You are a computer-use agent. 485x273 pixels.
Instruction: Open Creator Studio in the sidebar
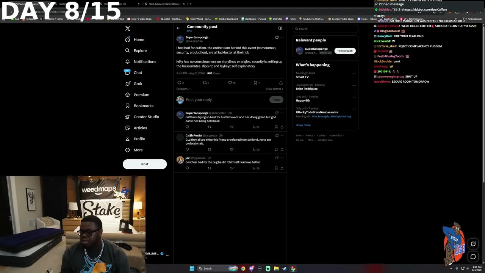coord(142,117)
